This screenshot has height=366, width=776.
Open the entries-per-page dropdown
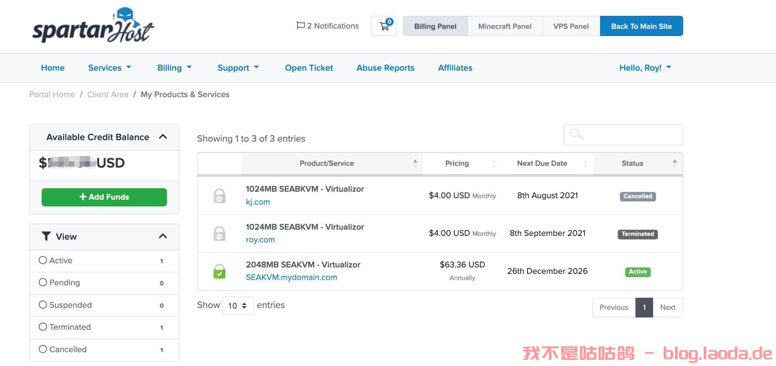coord(238,305)
